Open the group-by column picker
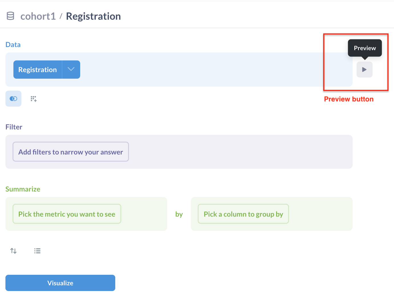The image size is (394, 297). pyautogui.click(x=243, y=214)
